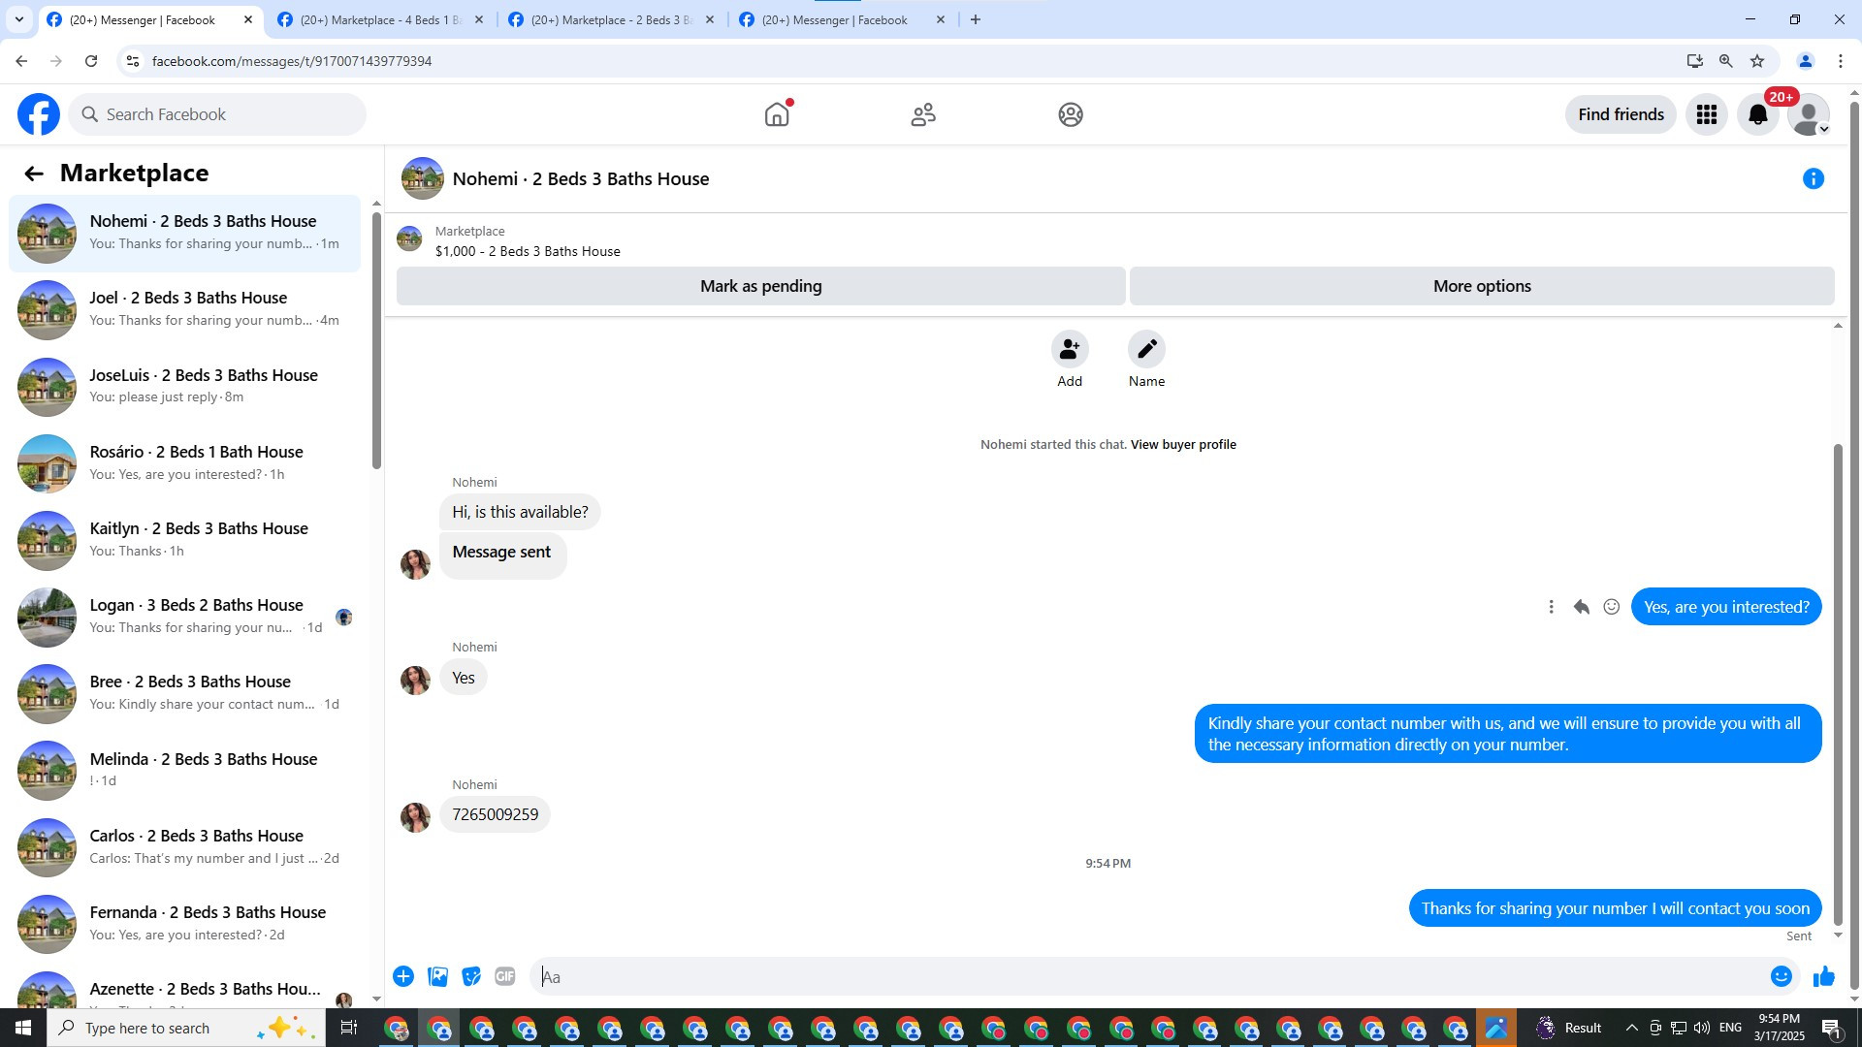
Task: Open Chrome profile icon
Action: pyautogui.click(x=1806, y=61)
